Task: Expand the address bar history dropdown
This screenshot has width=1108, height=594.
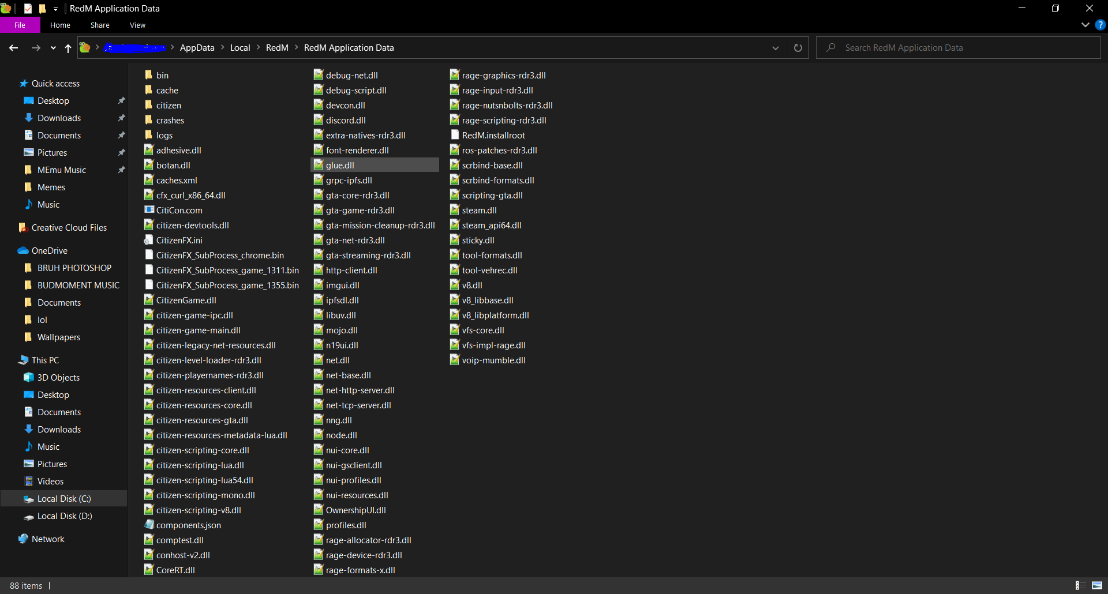Action: (775, 48)
